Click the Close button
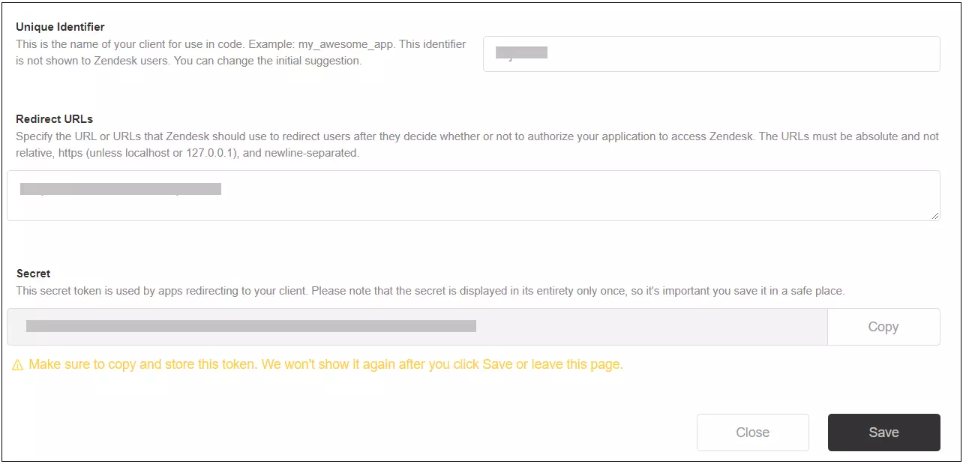The image size is (963, 464). tap(752, 432)
